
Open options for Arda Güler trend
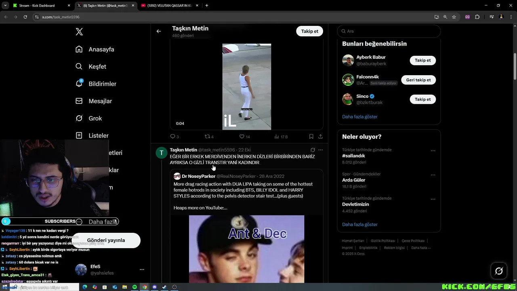point(433,175)
